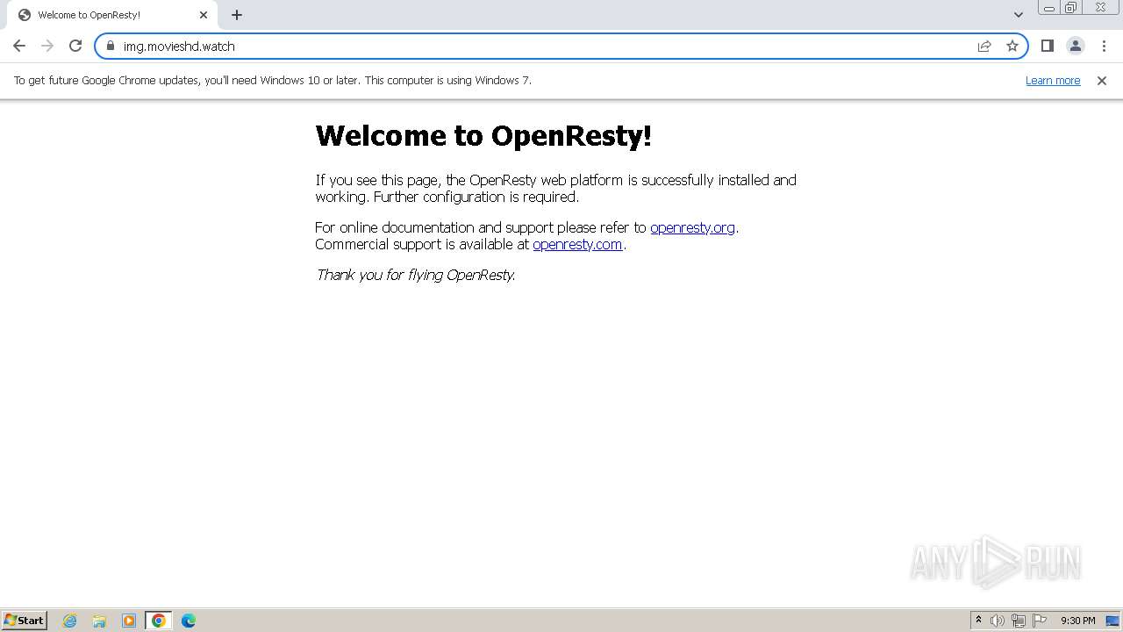
Task: Close the Welcome to OpenResty tab
Action: (x=204, y=15)
